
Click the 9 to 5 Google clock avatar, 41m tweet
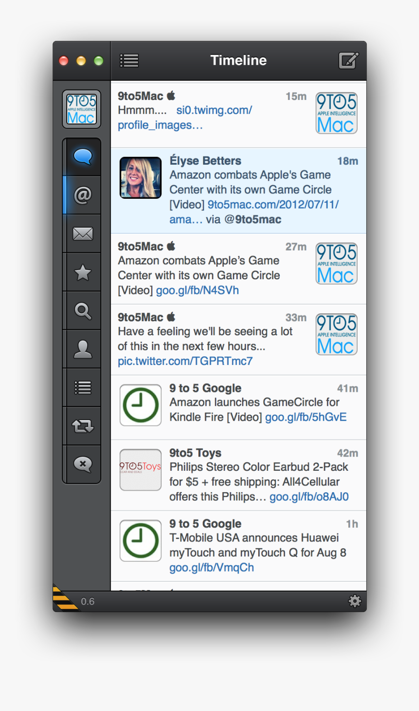(141, 405)
